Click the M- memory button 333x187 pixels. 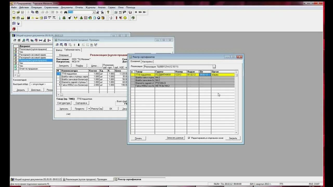click(x=144, y=12)
